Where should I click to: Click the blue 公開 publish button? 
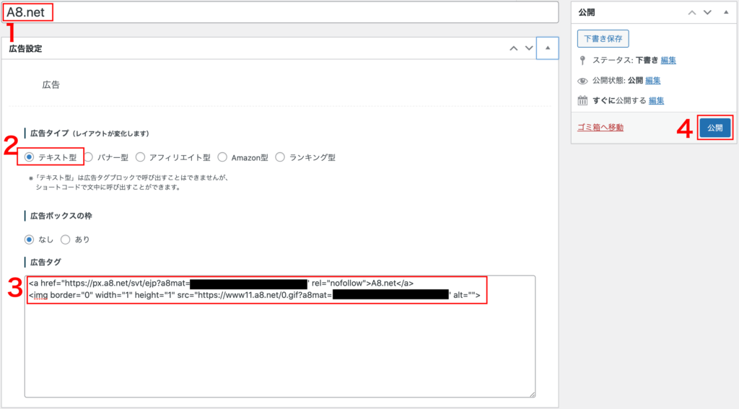point(715,128)
